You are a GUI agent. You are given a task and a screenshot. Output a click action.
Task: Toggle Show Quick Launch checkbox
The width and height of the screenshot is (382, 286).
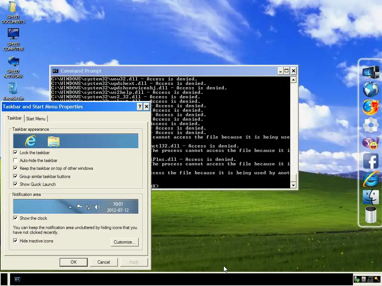tap(15, 184)
